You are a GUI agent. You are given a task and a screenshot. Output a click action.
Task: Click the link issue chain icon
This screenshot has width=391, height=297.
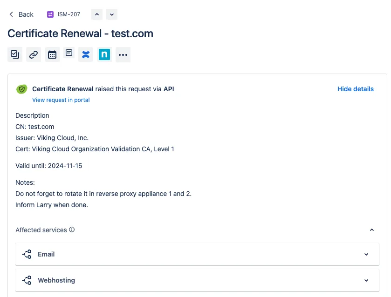coord(34,54)
